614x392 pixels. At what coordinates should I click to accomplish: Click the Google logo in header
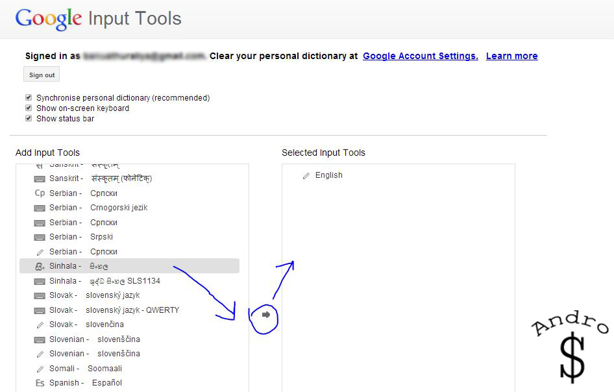pyautogui.click(x=49, y=18)
